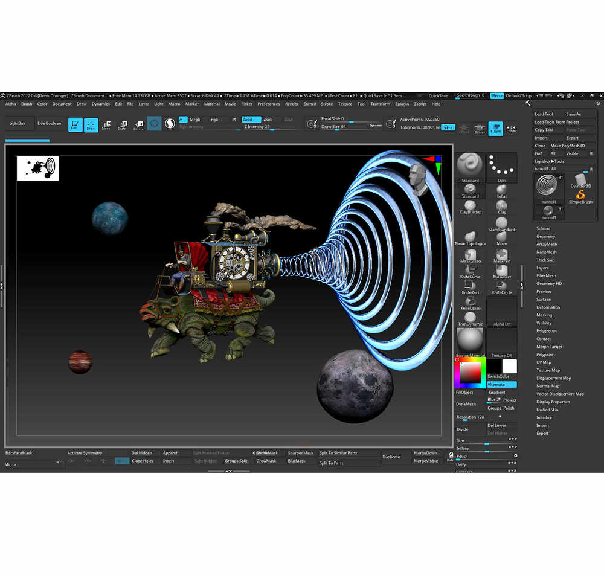Screen dimensions: 604x575
Task: Open the Preferences menu
Action: 269,104
